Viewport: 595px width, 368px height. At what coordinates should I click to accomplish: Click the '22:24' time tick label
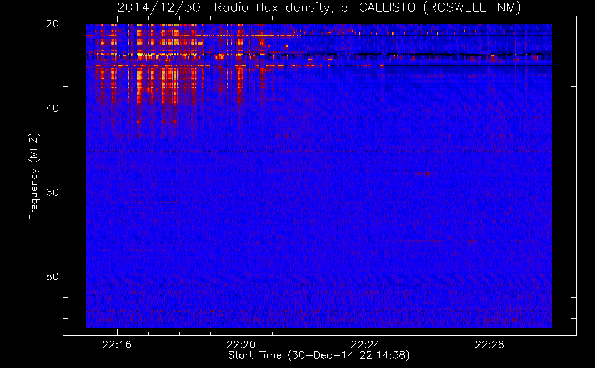point(366,345)
